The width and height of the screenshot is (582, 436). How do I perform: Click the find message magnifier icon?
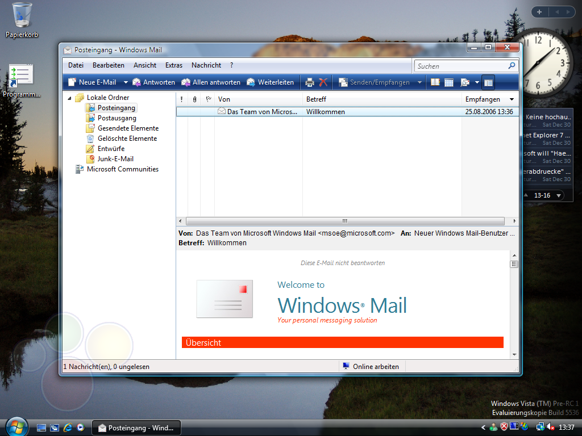coord(465,82)
